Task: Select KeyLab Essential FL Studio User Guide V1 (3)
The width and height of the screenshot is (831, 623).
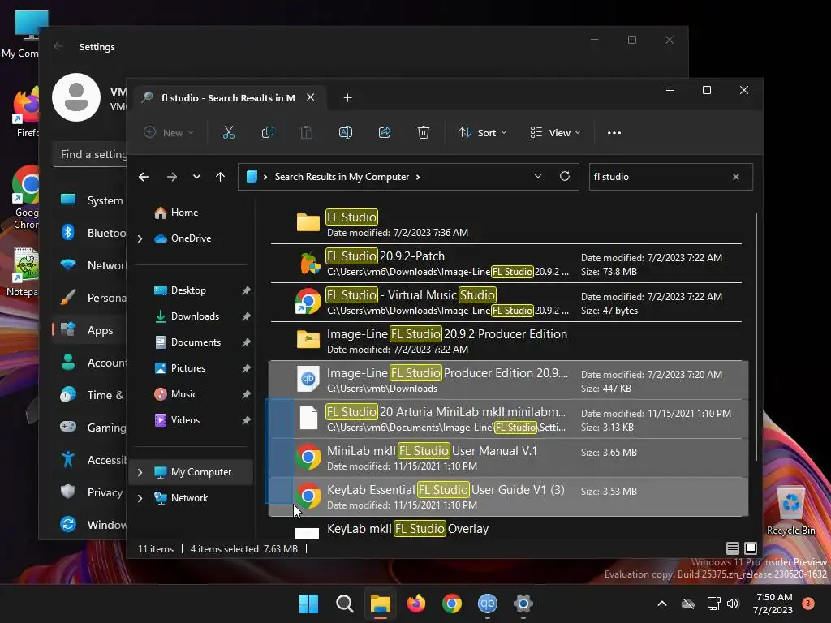Action: click(508, 497)
